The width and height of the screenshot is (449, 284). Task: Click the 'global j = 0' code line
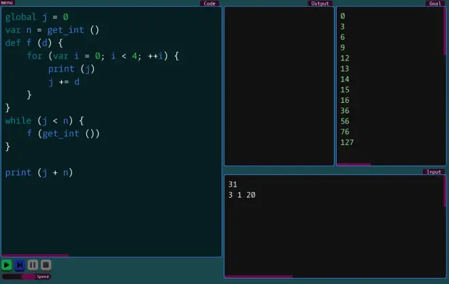pyautogui.click(x=37, y=16)
